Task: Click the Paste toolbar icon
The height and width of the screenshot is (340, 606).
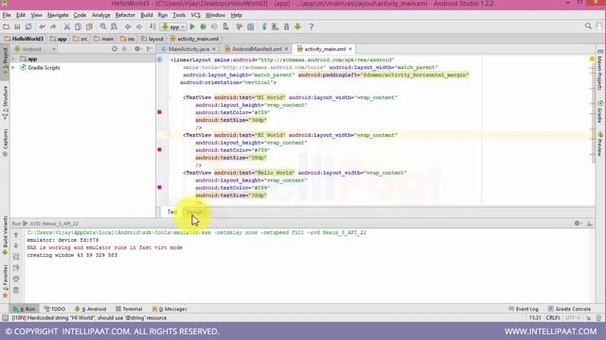Action: point(89,26)
